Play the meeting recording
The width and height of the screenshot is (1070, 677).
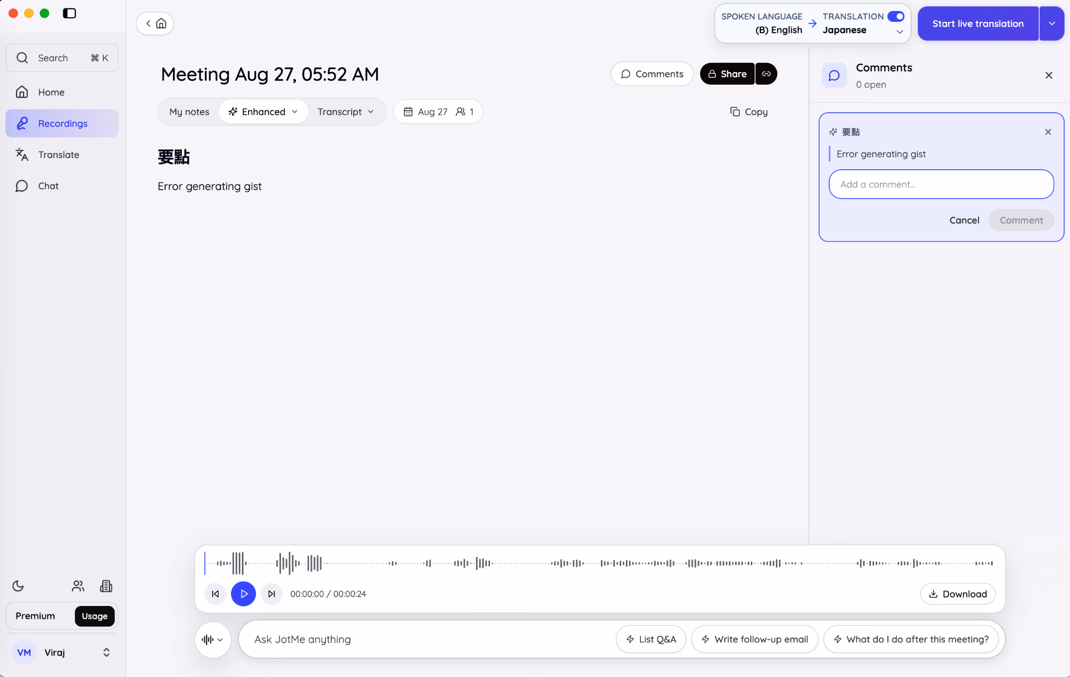[x=243, y=593]
